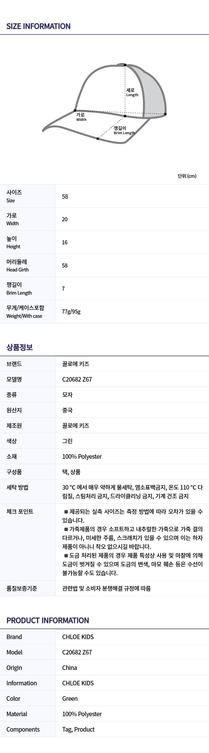Image resolution: width=209 pixels, height=753 pixels.
Task: Click the 세탁 방법 row label
Action: coord(18,487)
